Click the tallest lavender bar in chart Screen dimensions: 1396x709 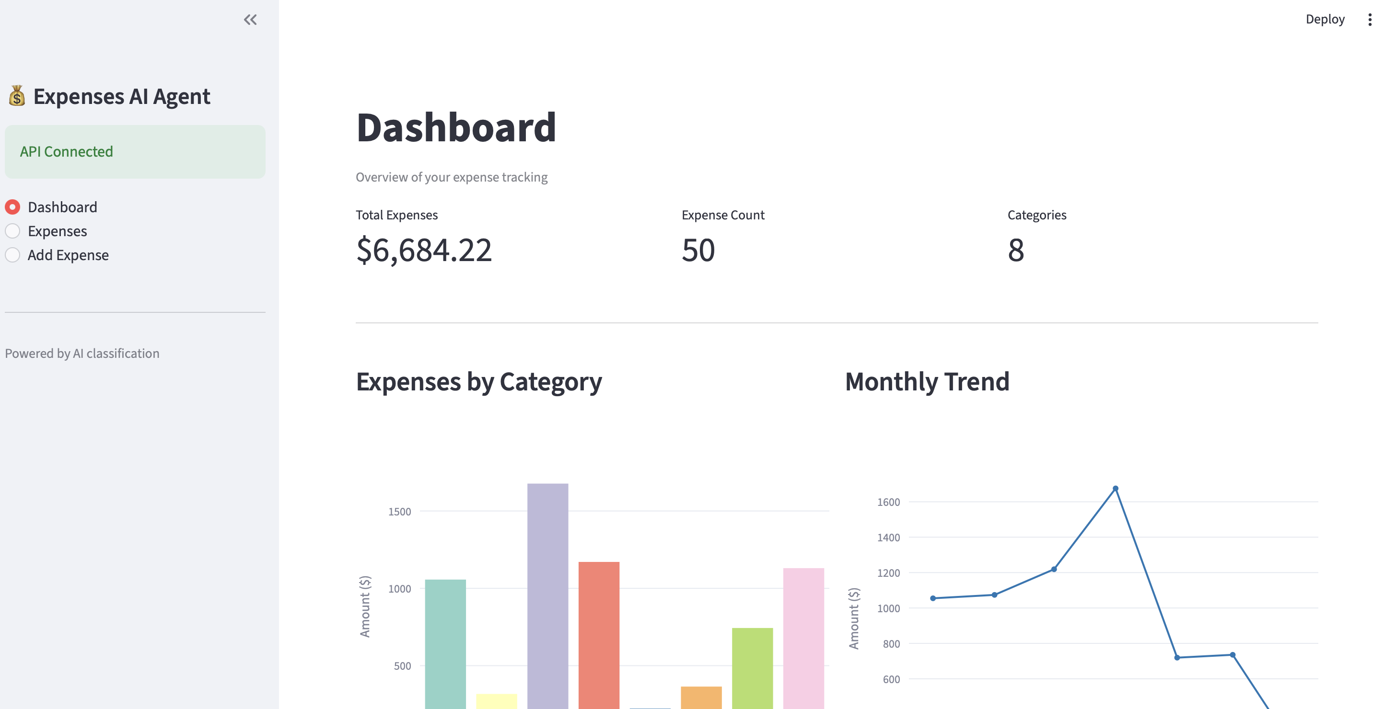(x=547, y=596)
